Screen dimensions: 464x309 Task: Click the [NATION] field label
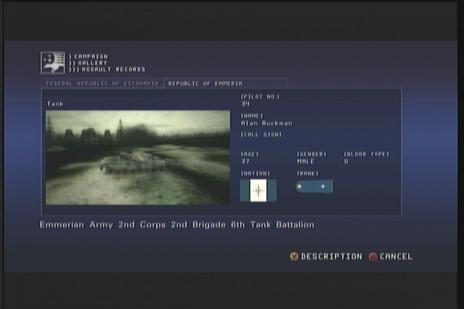point(255,173)
